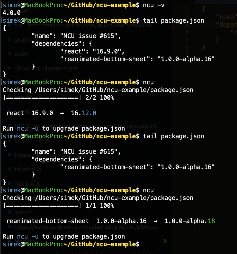Select the '4.0.0' version output

click(12, 13)
